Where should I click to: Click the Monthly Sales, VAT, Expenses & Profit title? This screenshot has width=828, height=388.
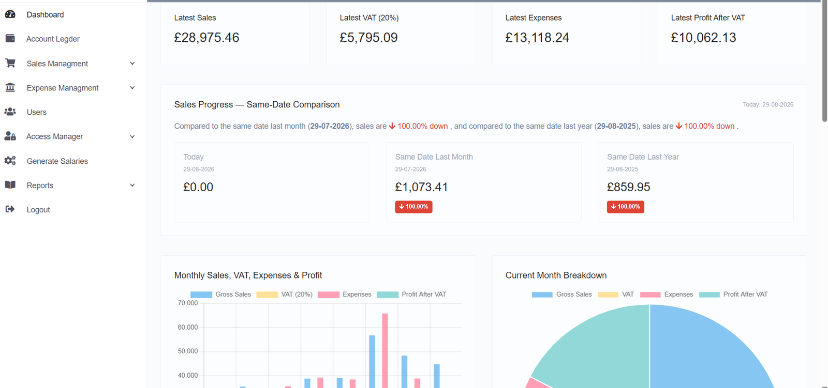point(248,275)
